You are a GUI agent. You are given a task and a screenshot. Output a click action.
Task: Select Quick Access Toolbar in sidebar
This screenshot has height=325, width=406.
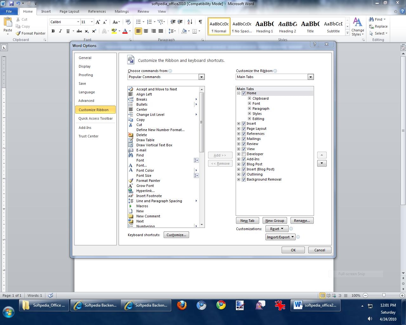tap(95, 118)
